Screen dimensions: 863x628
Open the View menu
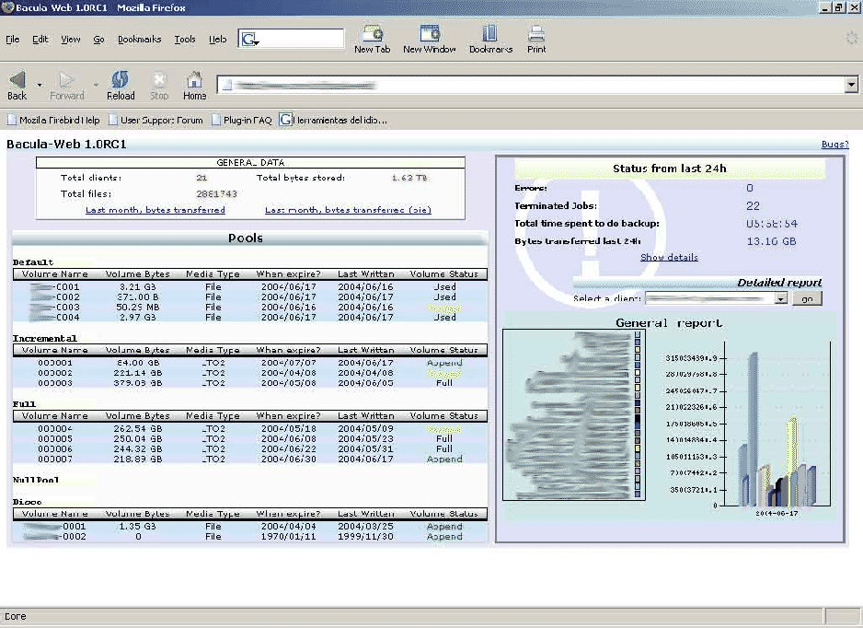tap(71, 39)
